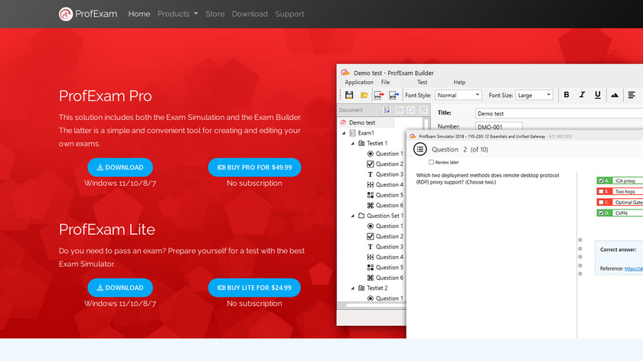Click the Insert image mountain icon
The image size is (643, 361).
tap(614, 95)
